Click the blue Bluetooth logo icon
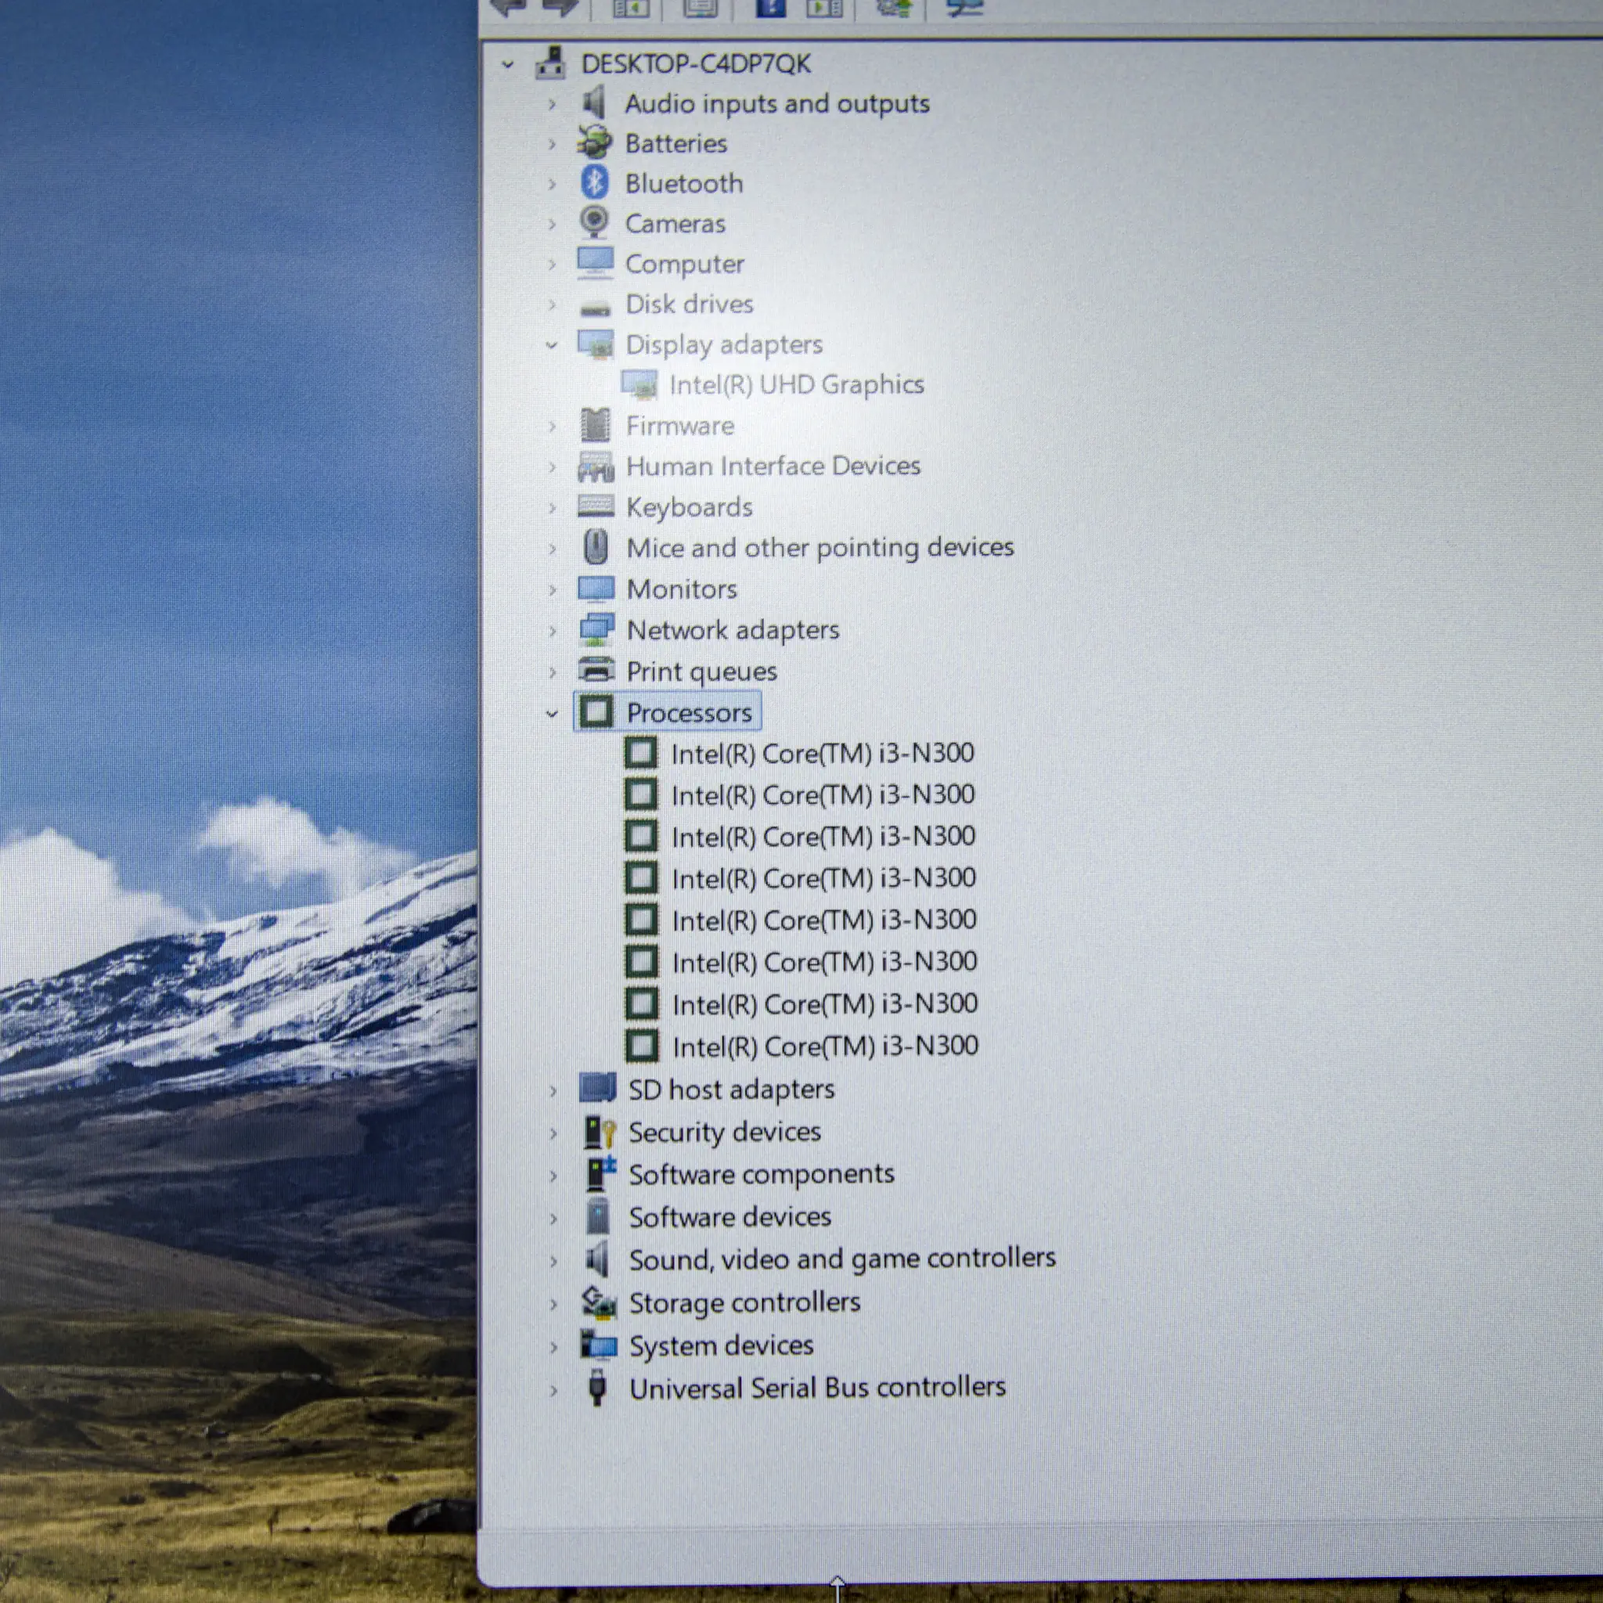Image resolution: width=1603 pixels, height=1603 pixels. pos(594,182)
